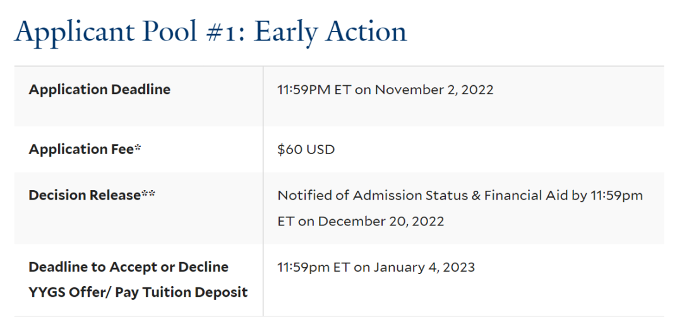The height and width of the screenshot is (324, 682).
Task: Select the Application Fee row label
Action: coord(81,150)
